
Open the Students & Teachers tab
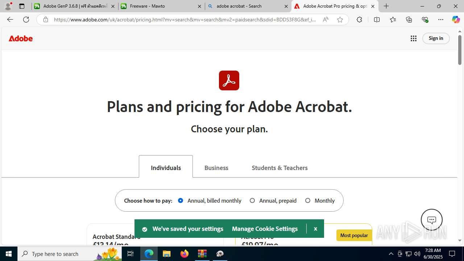tap(279, 168)
